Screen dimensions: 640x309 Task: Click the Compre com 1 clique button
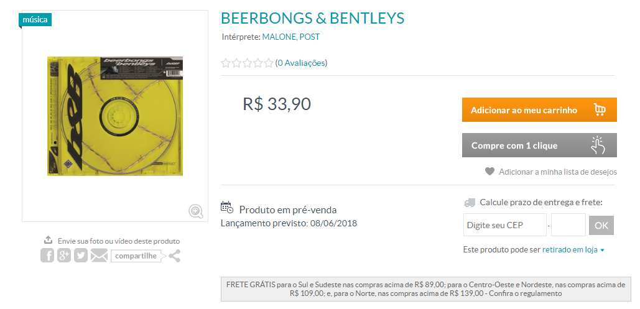(539, 145)
